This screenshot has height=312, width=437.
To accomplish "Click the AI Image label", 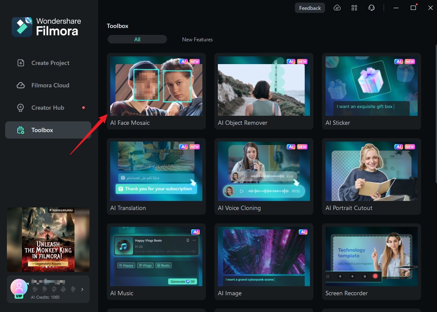I will (x=229, y=293).
